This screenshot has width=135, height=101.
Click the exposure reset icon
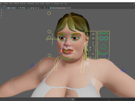point(39,8)
